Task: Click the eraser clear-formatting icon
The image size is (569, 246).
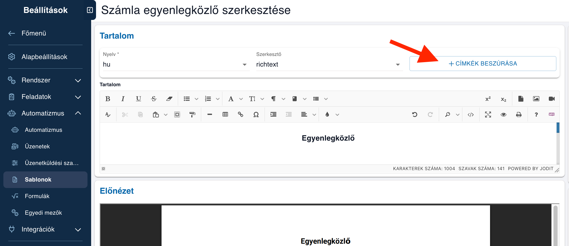Action: (169, 99)
